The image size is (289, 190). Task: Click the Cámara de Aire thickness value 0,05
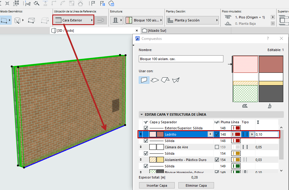click(258, 147)
